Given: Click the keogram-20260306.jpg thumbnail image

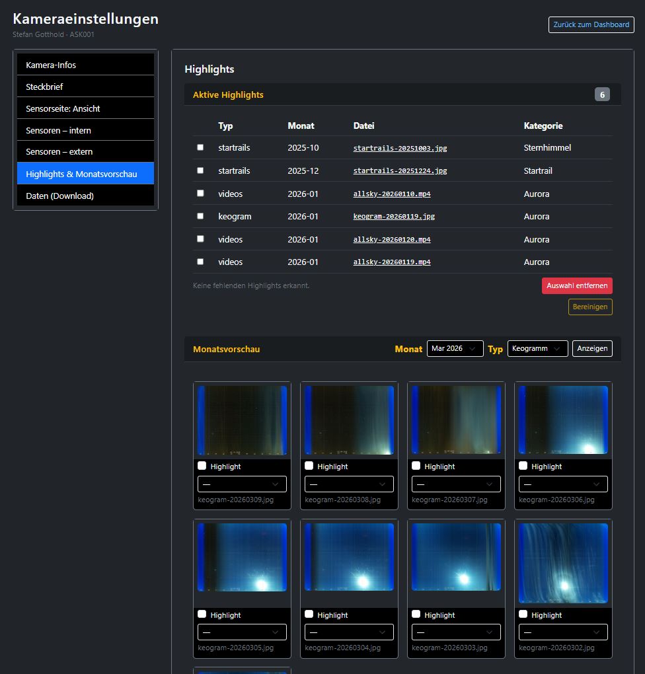Looking at the screenshot, I should coord(563,420).
